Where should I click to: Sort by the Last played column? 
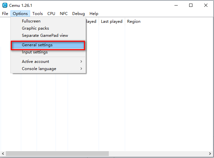(112, 22)
